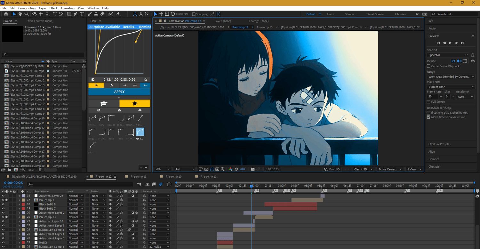Open the Range work area dropdown
The width and height of the screenshot is (480, 249).
tap(451, 77)
